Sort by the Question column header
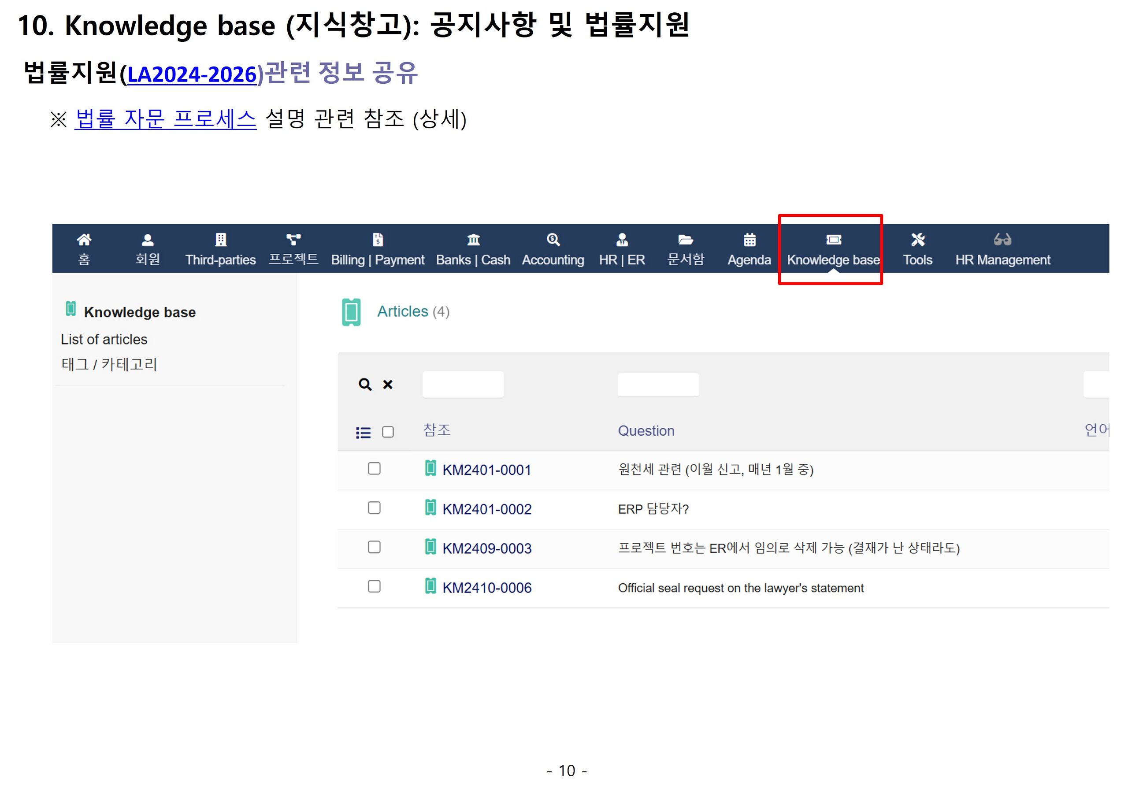The height and width of the screenshot is (789, 1128). [x=646, y=431]
